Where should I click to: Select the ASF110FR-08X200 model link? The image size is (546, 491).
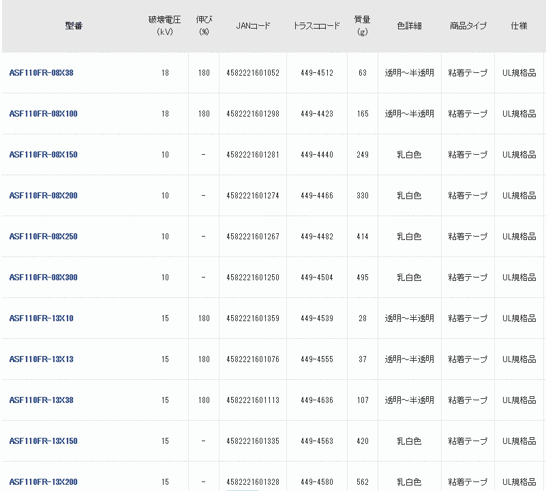pyautogui.click(x=44, y=196)
